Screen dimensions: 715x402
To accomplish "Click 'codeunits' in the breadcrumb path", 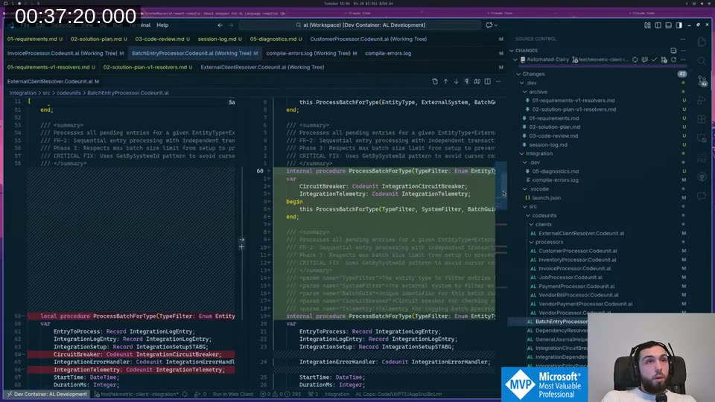I will (x=69, y=93).
